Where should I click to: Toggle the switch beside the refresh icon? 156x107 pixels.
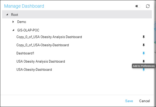point(138,6)
